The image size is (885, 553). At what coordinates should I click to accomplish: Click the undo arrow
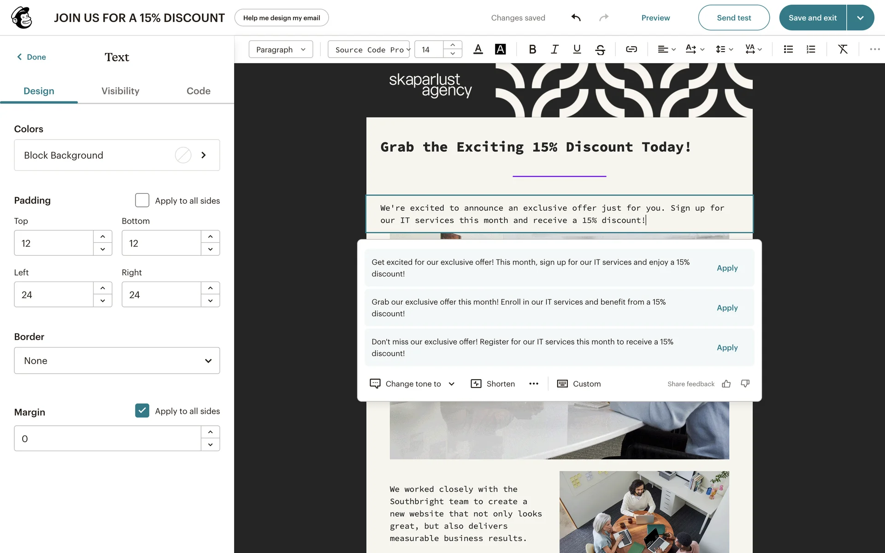pyautogui.click(x=576, y=18)
